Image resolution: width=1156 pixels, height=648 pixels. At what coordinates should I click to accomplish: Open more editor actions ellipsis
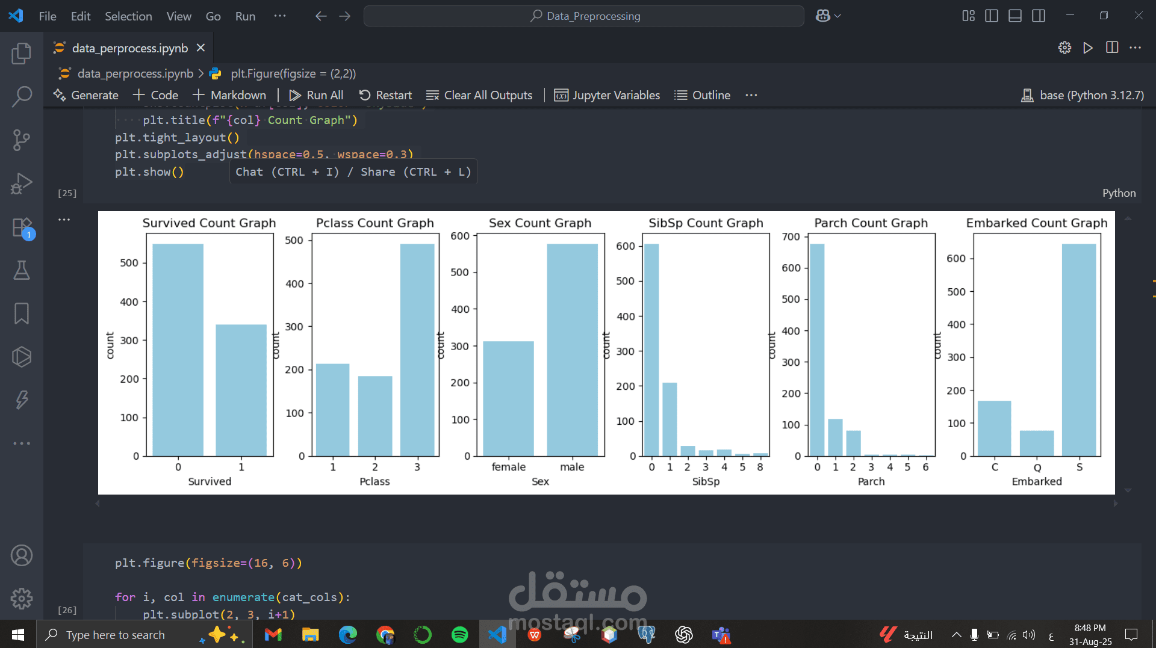click(1136, 48)
